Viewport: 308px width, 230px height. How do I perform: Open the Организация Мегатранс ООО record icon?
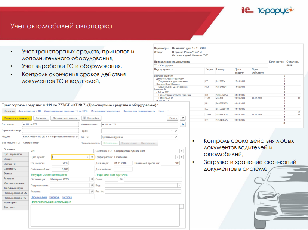point(92,179)
